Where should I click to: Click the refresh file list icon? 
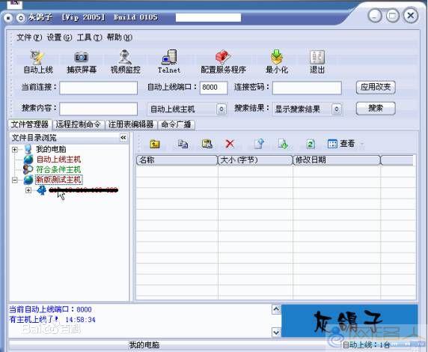(x=311, y=144)
